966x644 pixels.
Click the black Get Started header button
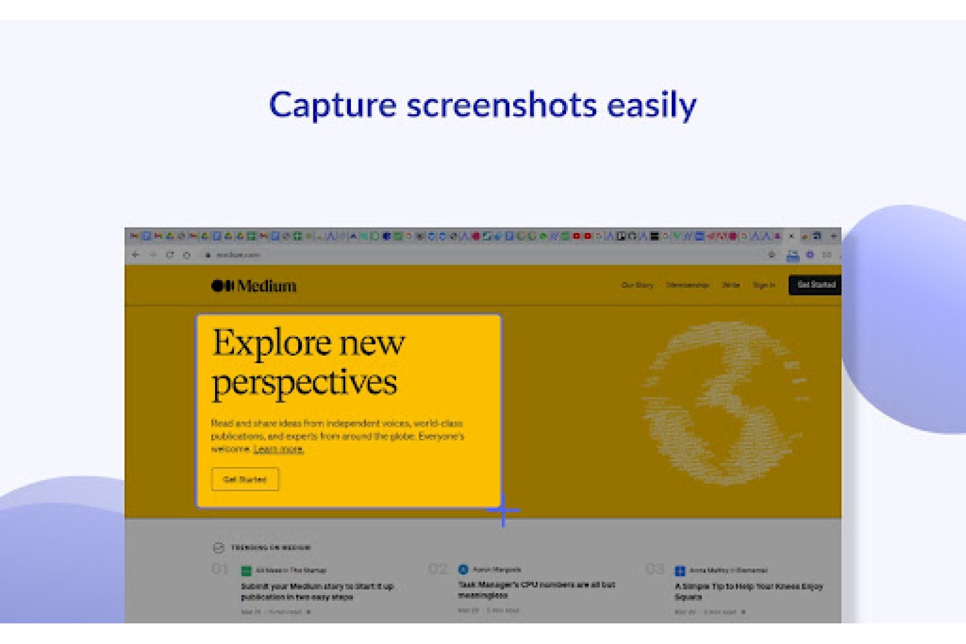[x=815, y=285]
